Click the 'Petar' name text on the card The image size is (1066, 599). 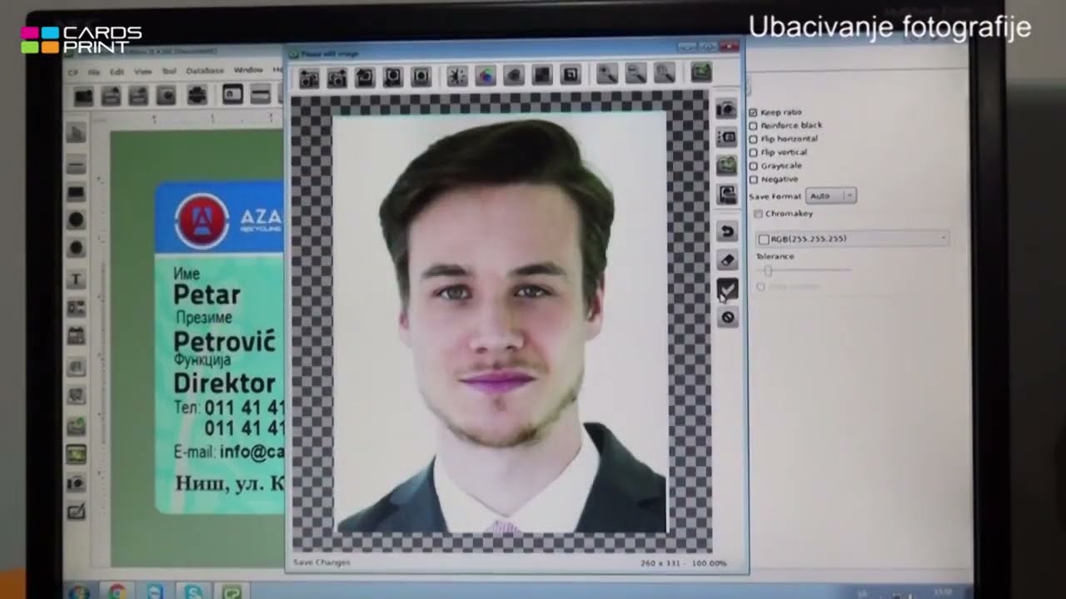click(207, 295)
